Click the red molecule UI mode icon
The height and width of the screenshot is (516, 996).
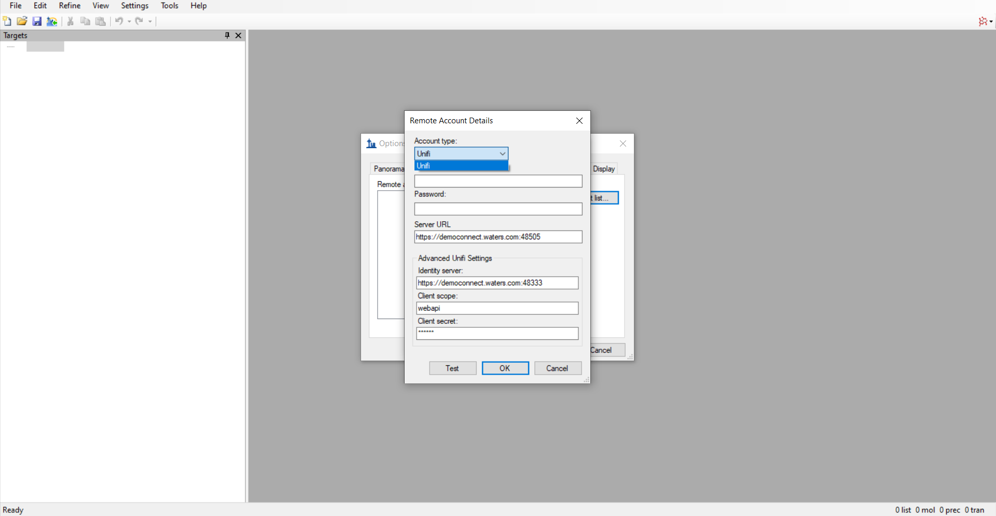(x=983, y=21)
